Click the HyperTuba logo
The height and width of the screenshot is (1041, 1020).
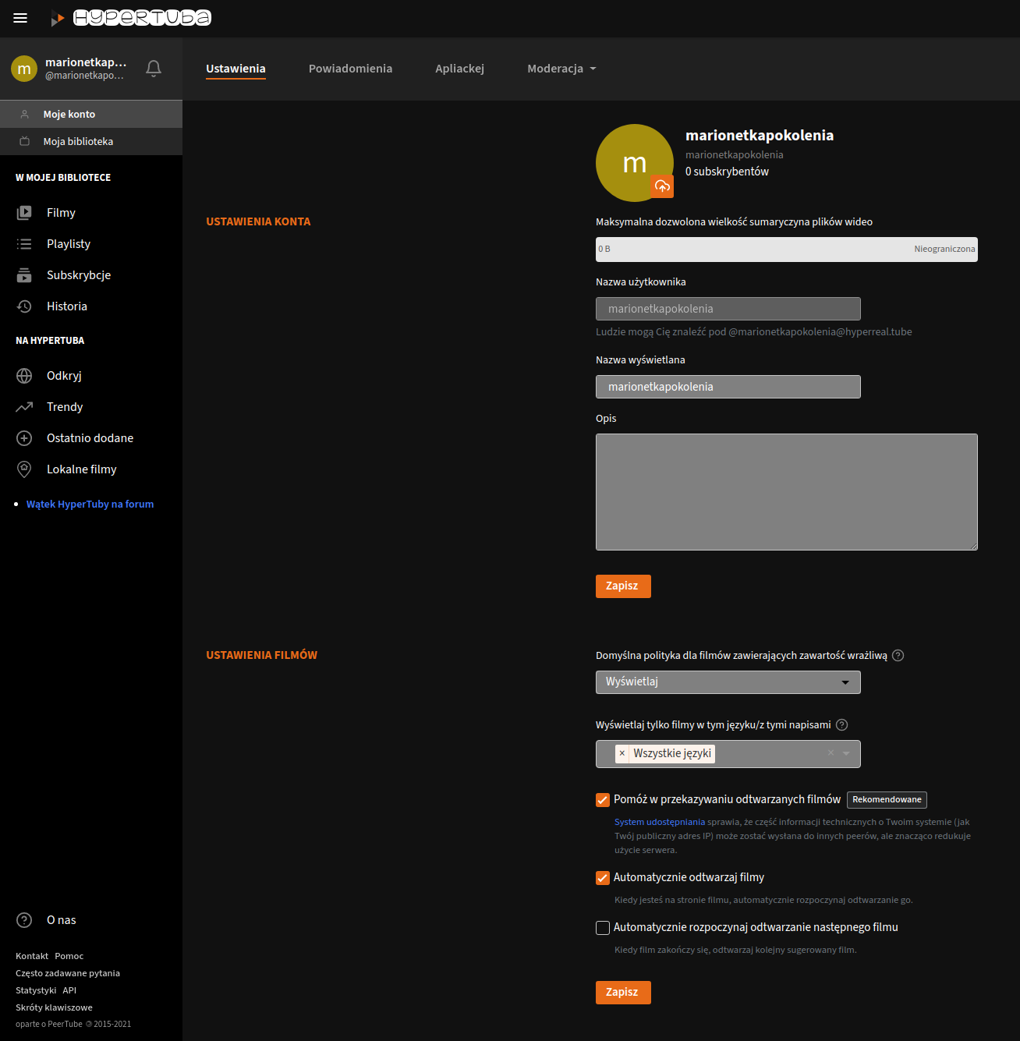click(x=131, y=18)
